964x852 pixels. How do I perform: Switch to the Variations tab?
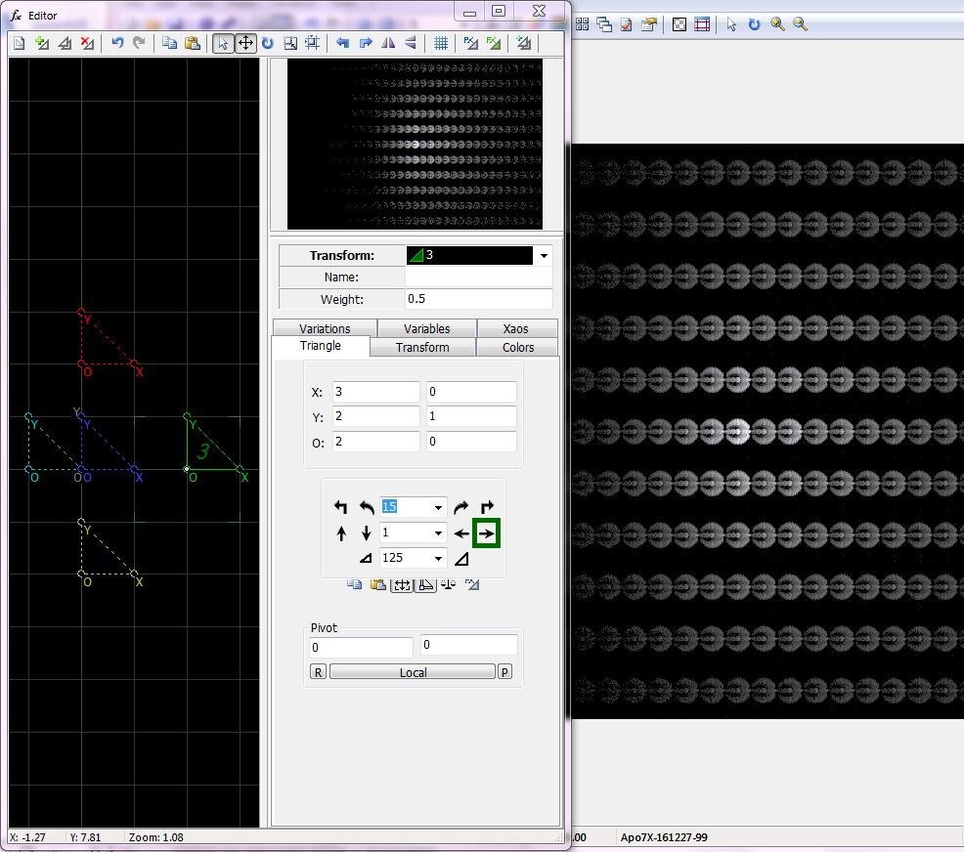click(325, 328)
